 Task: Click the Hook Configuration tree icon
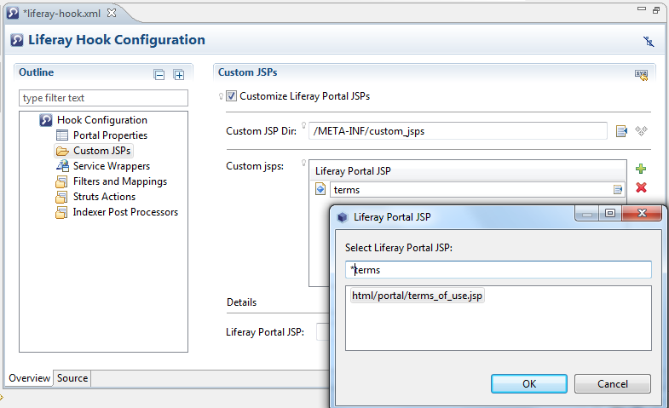click(x=46, y=120)
